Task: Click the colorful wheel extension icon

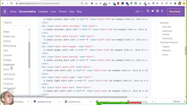Action: (x=92, y=3)
